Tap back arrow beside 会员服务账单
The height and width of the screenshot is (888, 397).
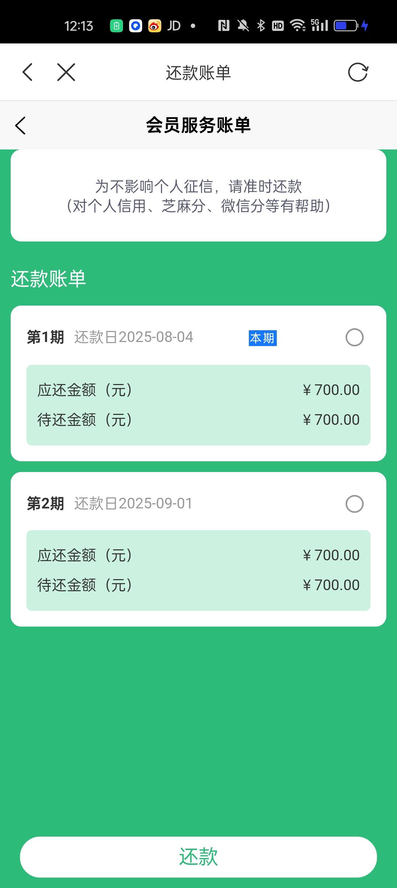[x=20, y=126]
